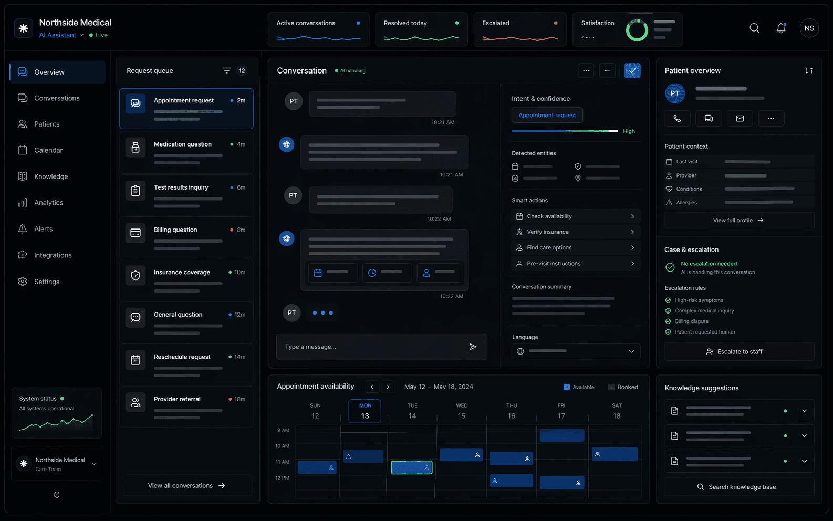Screen dimensions: 833x521
Task: Go to Overview in sidebar
Action: 58,72
